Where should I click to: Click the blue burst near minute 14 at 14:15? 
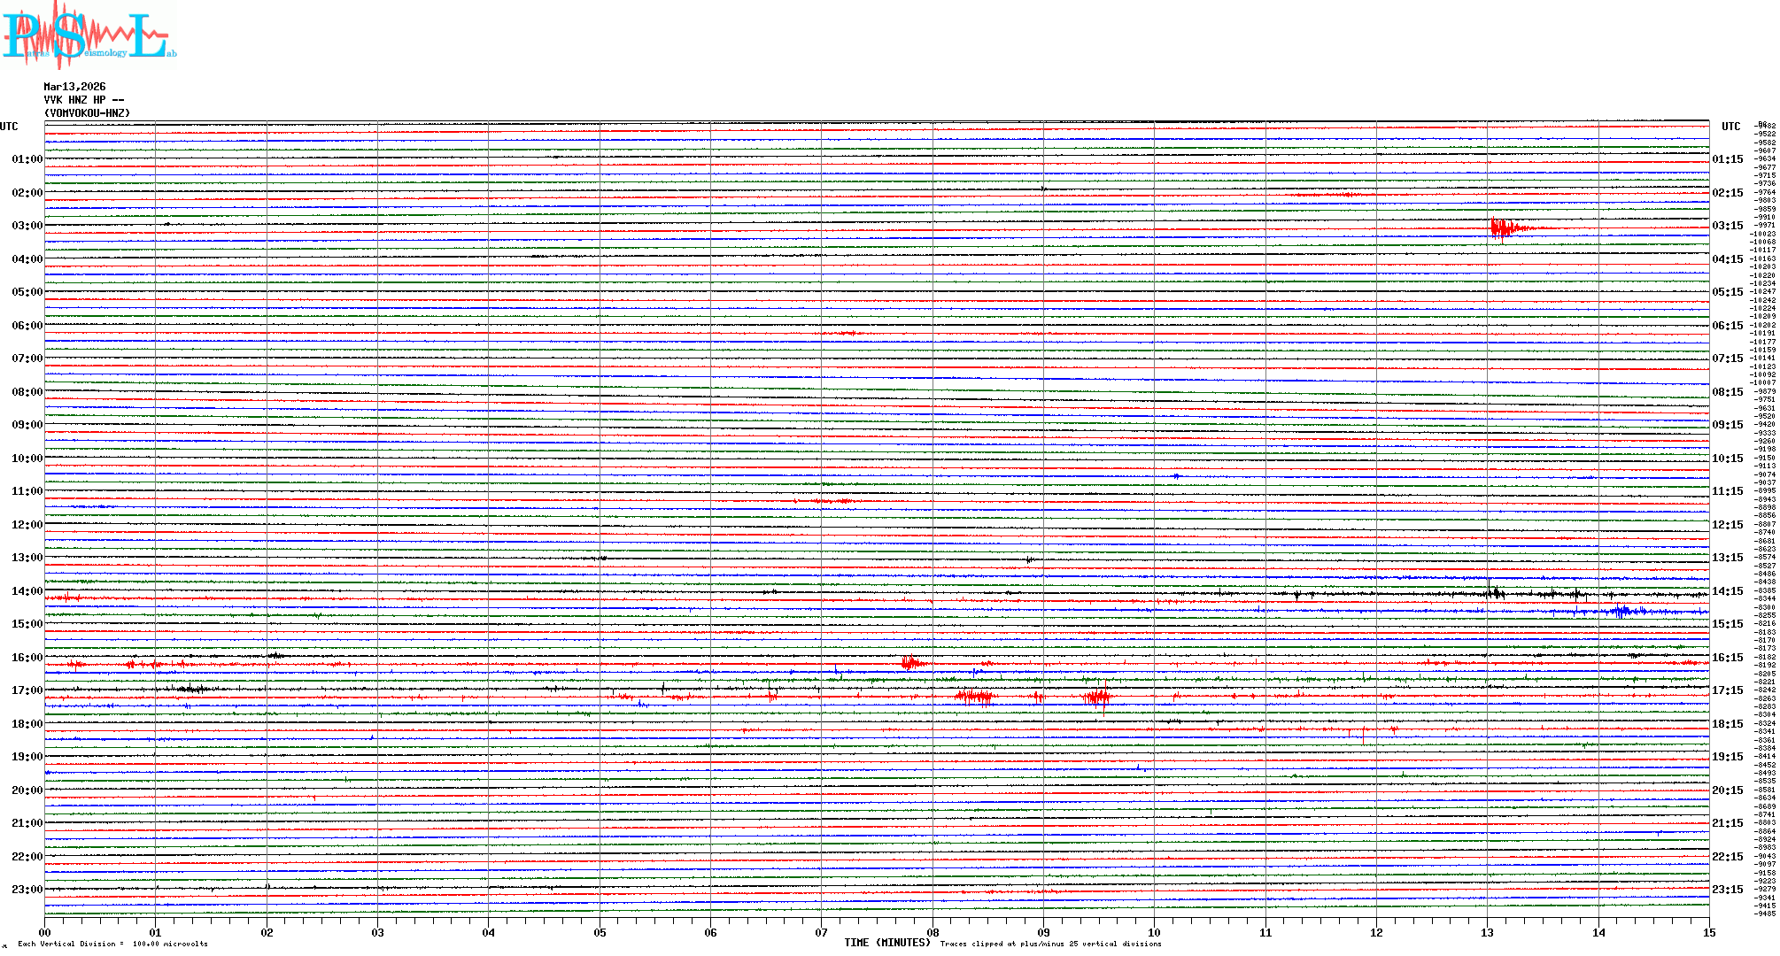[1622, 611]
